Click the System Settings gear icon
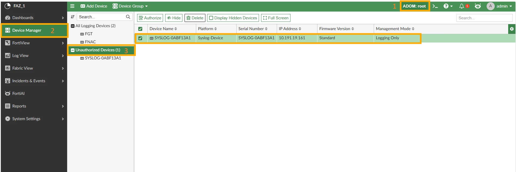 [8, 119]
